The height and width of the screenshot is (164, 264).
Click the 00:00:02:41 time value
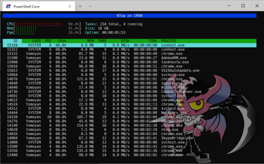point(145,138)
